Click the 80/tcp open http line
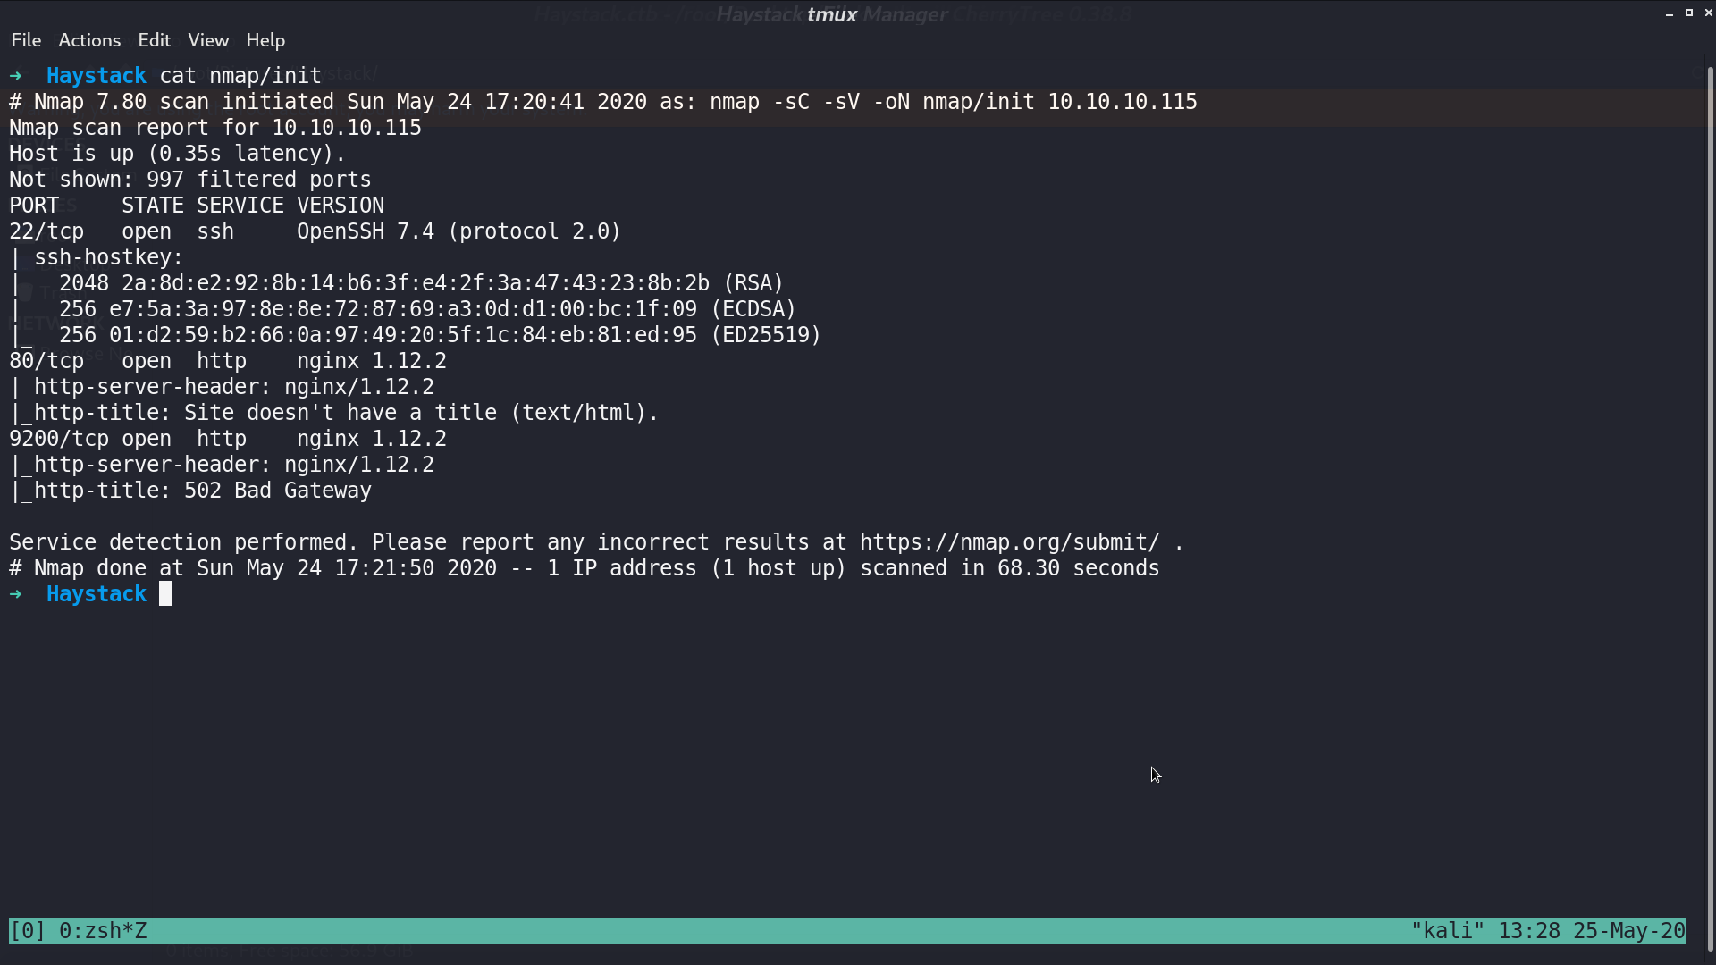Viewport: 1716px width, 965px height. [228, 361]
